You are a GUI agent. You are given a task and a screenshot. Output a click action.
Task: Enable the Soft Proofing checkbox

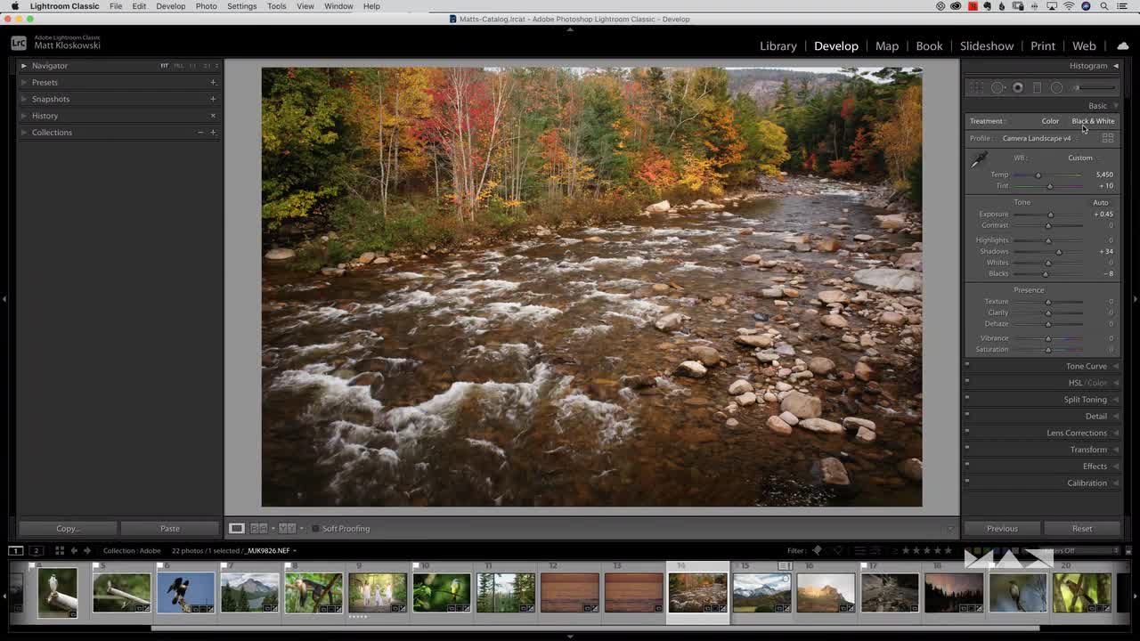(315, 529)
